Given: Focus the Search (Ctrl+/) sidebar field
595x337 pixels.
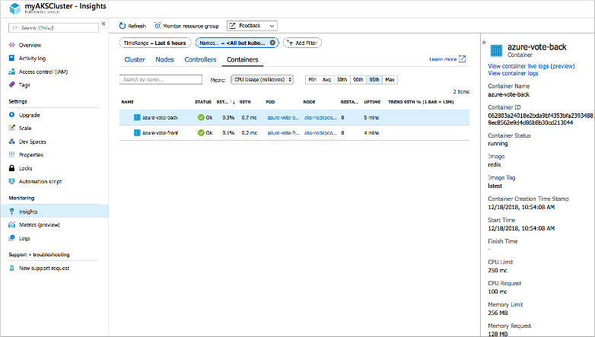Looking at the screenshot, I should coord(53,27).
